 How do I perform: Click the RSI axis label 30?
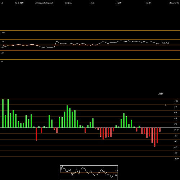[x=3, y=53]
